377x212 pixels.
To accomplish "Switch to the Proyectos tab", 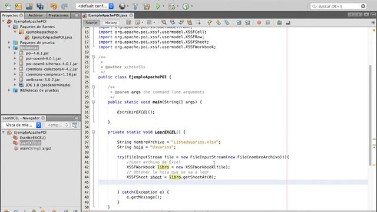I will coord(12,15).
